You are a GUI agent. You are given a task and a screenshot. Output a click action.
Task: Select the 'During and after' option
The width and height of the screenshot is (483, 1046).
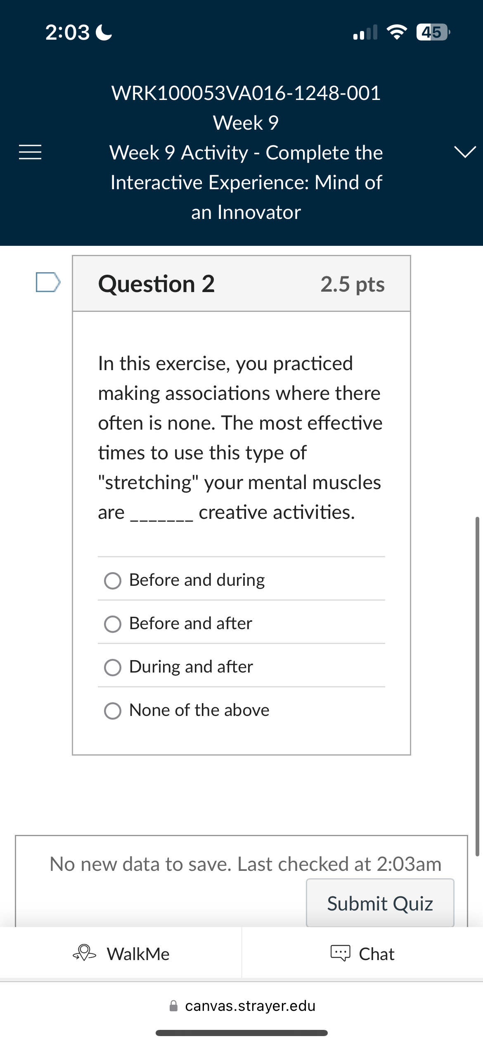click(113, 668)
